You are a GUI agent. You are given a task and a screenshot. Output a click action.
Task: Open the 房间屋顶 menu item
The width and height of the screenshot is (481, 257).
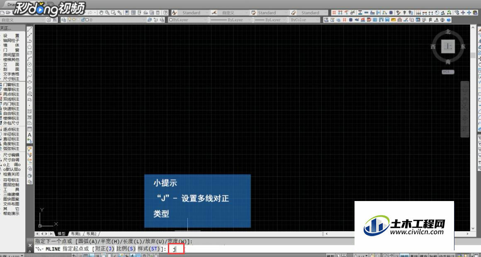pyautogui.click(x=11, y=55)
